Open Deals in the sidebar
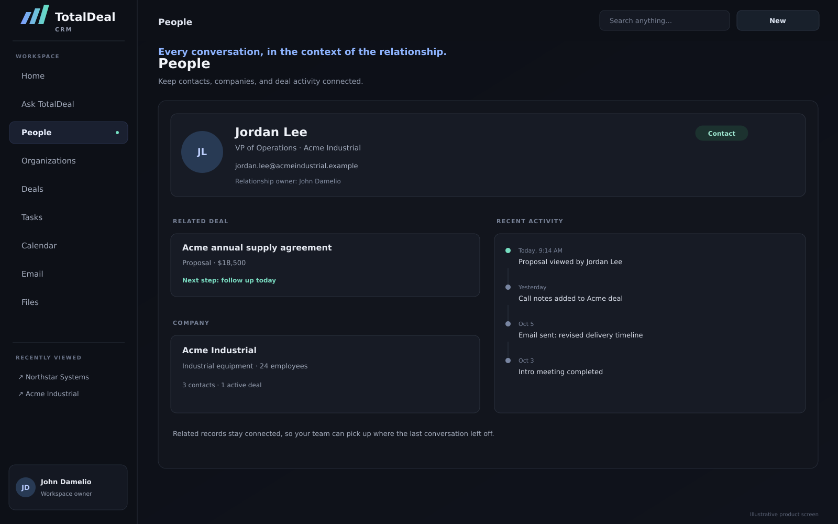The width and height of the screenshot is (838, 524). click(x=69, y=189)
